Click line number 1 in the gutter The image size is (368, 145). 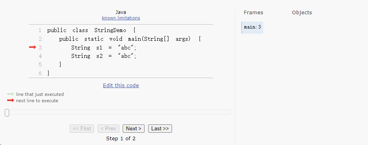click(40, 31)
